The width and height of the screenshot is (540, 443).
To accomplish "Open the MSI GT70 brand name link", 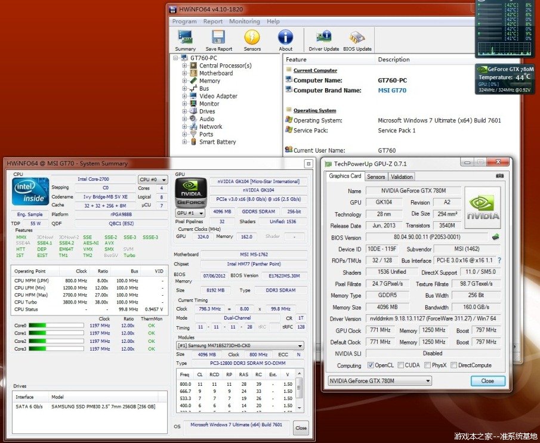I will click(392, 90).
